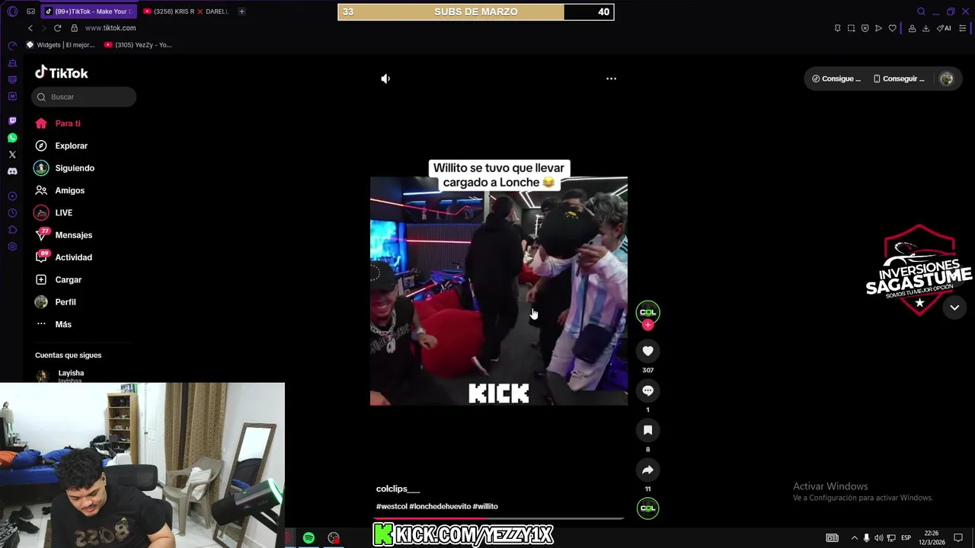Open the YezZy YouTube bookmark
Viewport: 975px width, 548px height.
138,45
